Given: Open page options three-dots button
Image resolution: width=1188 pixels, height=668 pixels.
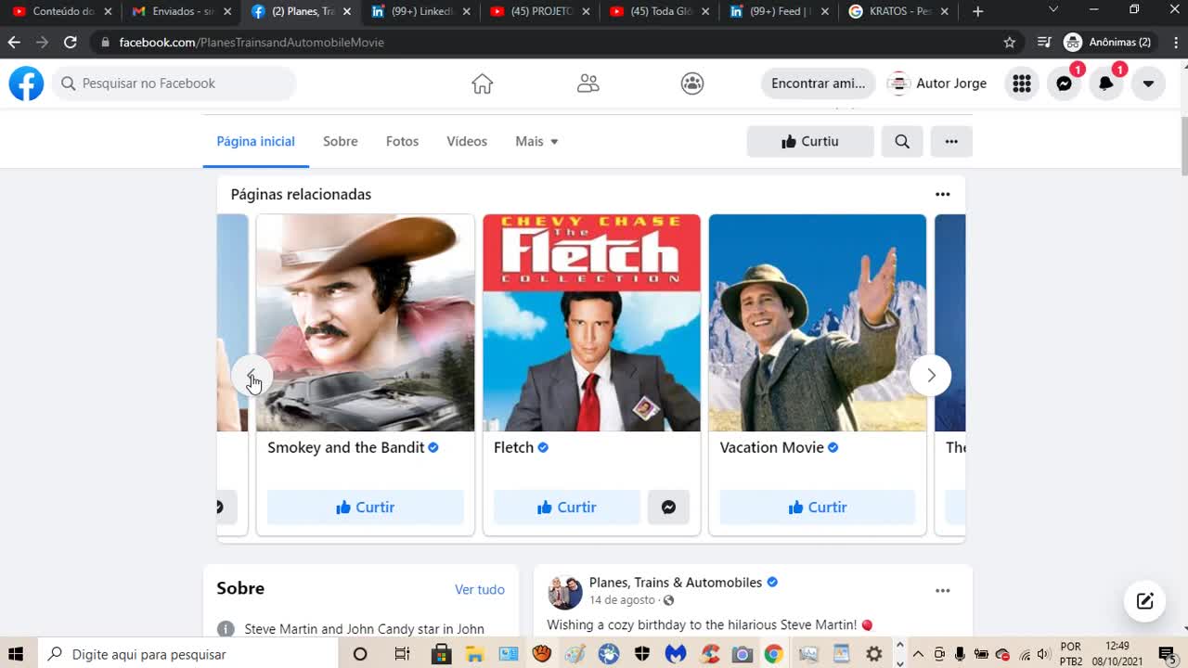Looking at the screenshot, I should tap(951, 141).
